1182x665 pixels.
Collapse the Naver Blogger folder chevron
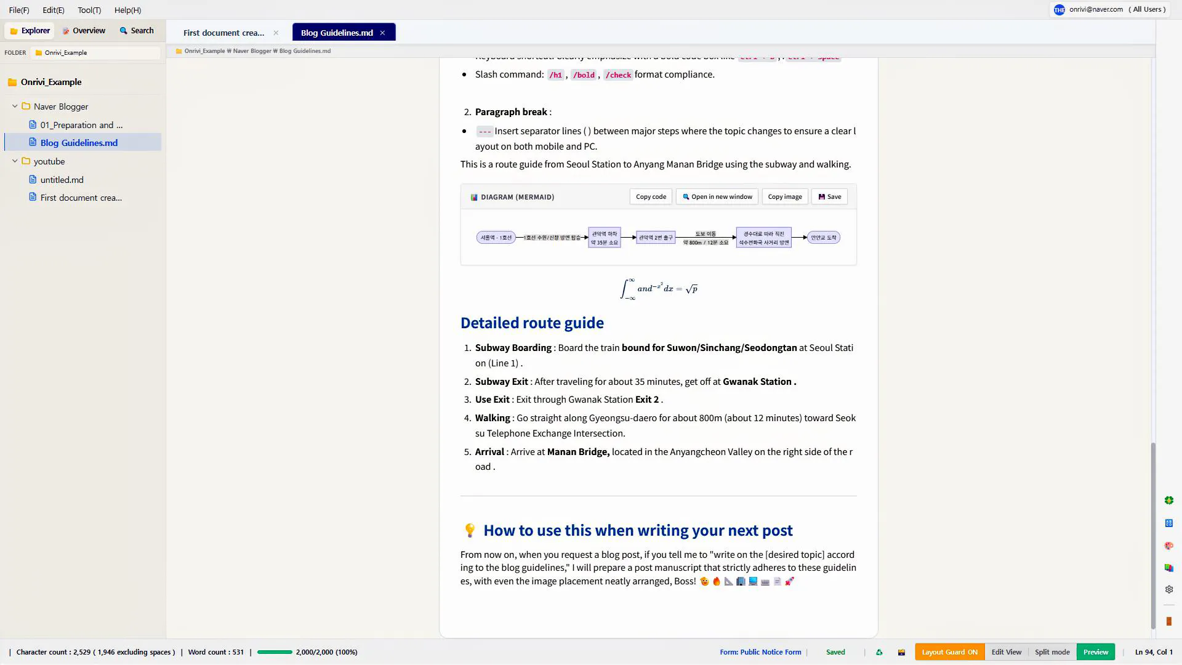pos(15,107)
